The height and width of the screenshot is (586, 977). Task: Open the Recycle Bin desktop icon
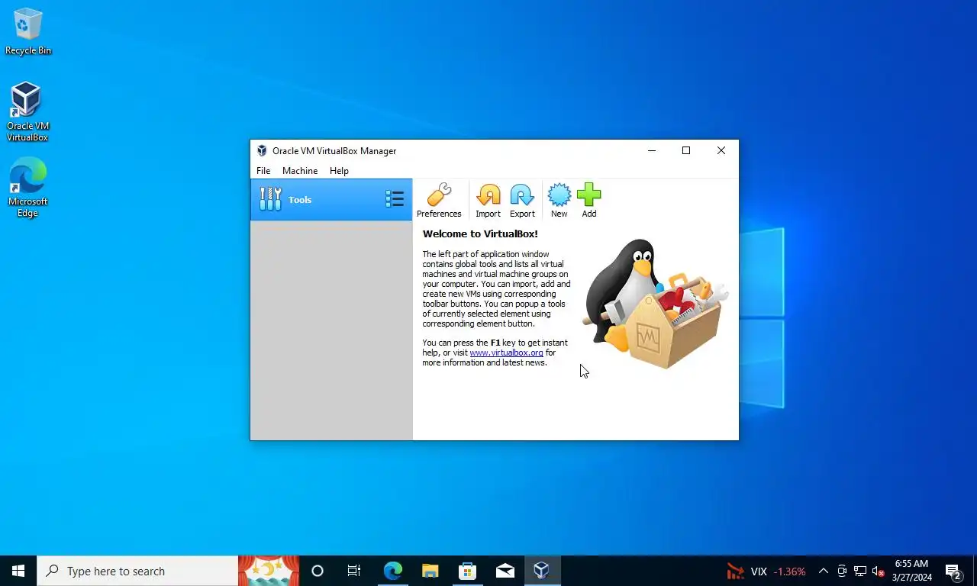28,32
